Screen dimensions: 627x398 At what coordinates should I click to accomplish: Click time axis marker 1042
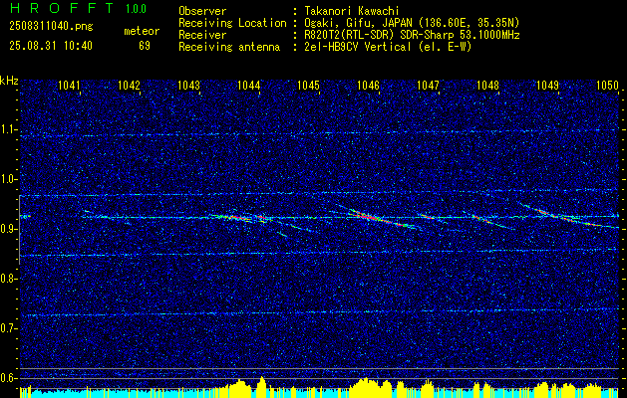point(130,85)
